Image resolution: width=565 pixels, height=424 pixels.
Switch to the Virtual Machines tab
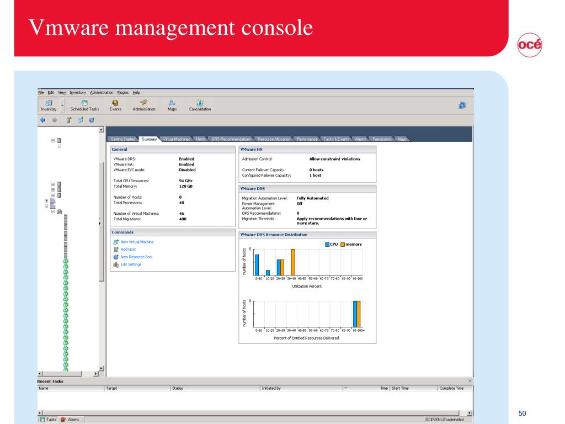(177, 139)
